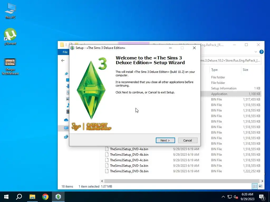Cancel the Sims 3 setup
The width and height of the screenshot is (270, 202).
coord(187,140)
